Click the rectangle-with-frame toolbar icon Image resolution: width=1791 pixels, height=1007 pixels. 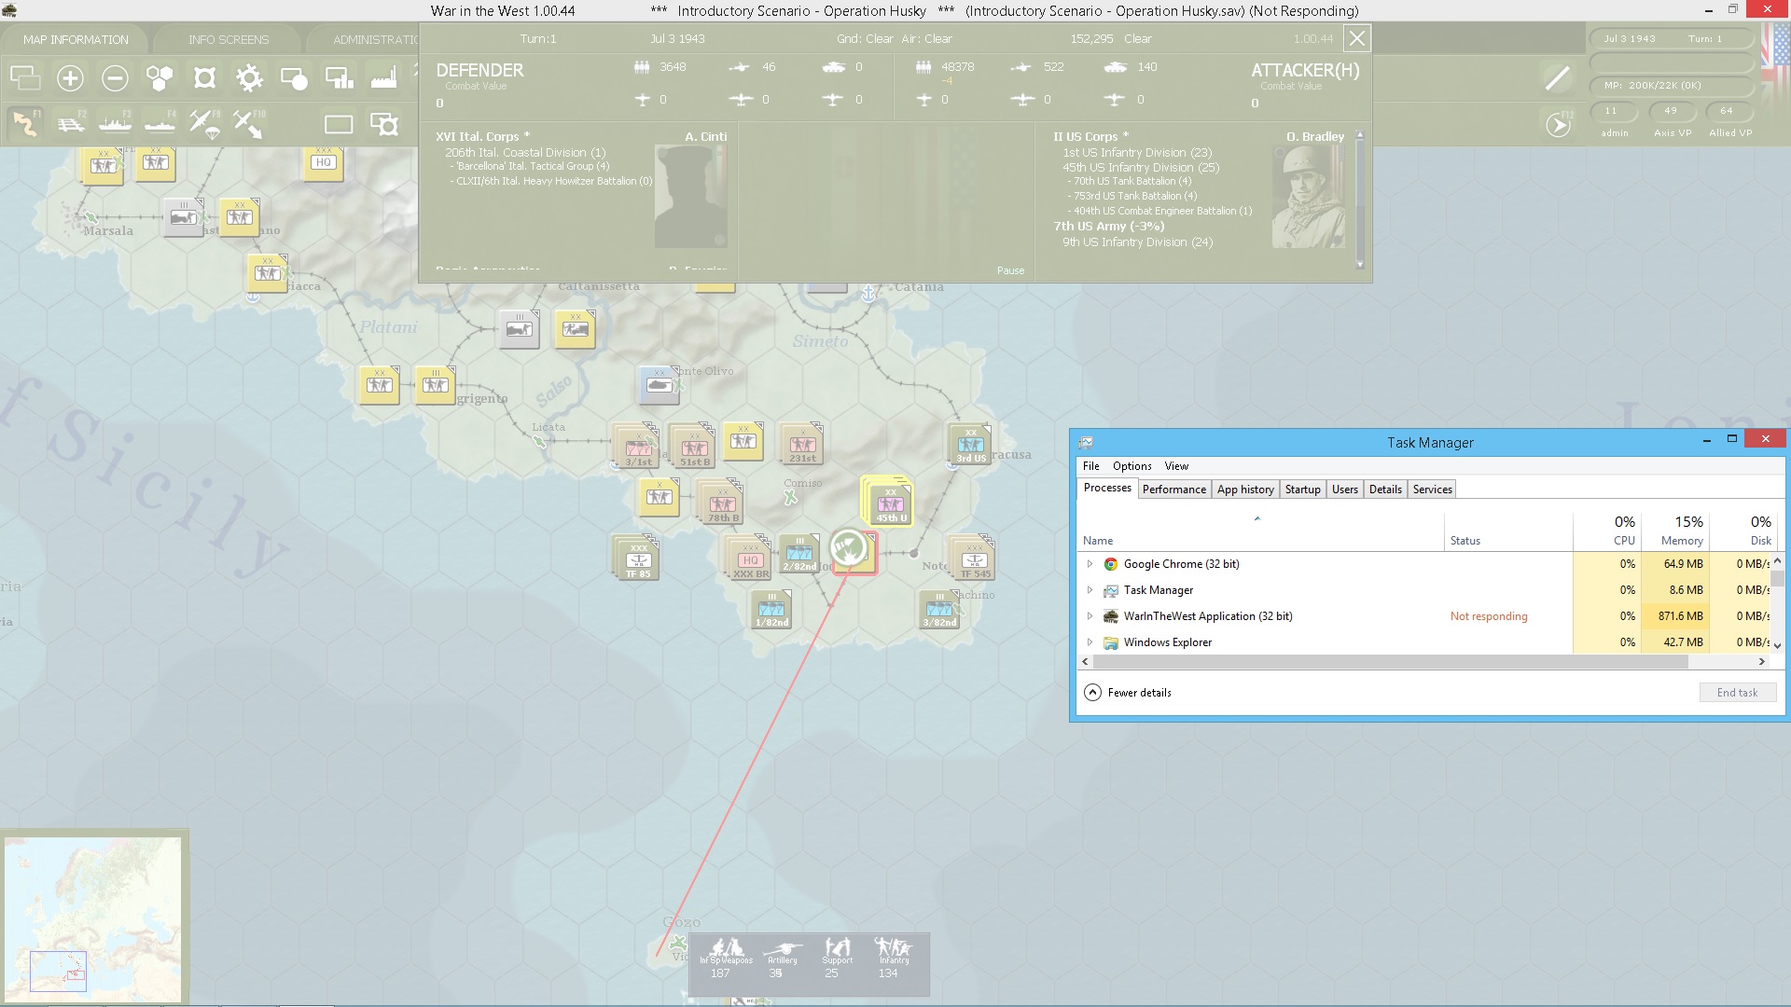point(383,124)
